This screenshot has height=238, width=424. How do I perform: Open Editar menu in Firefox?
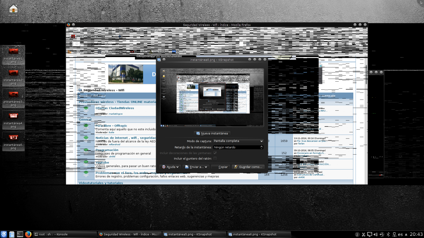coord(86,30)
